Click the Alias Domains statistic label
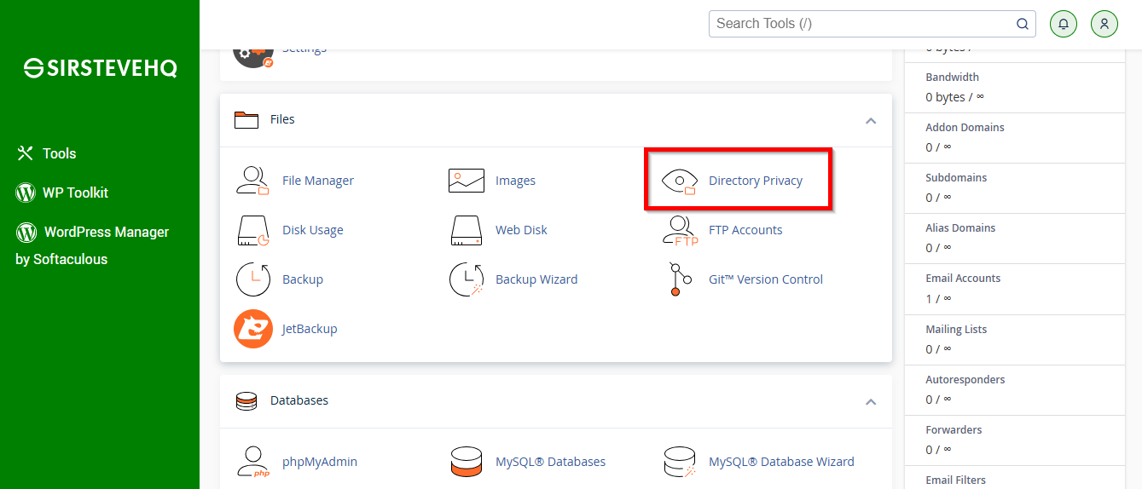Screen dimensions: 1142x489 pos(960,228)
